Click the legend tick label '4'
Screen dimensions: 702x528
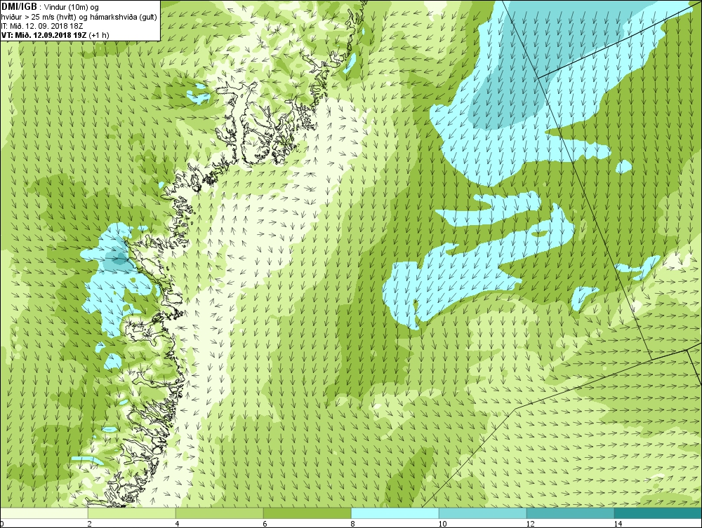[178, 524]
